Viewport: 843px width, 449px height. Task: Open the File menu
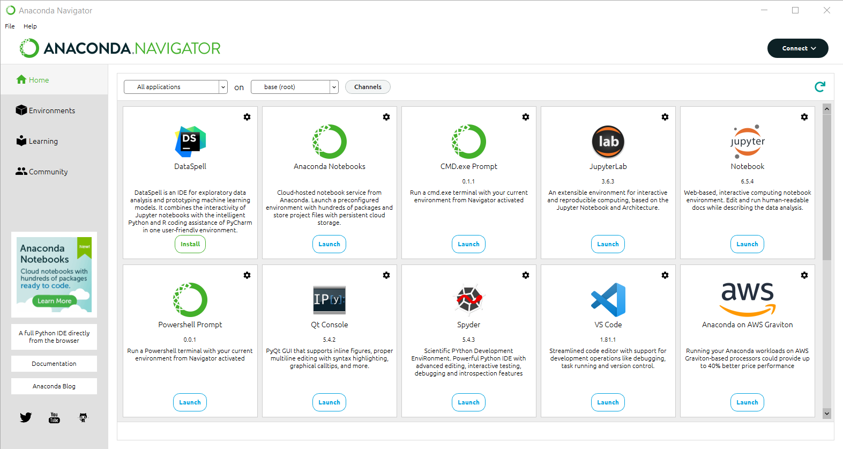(x=10, y=26)
